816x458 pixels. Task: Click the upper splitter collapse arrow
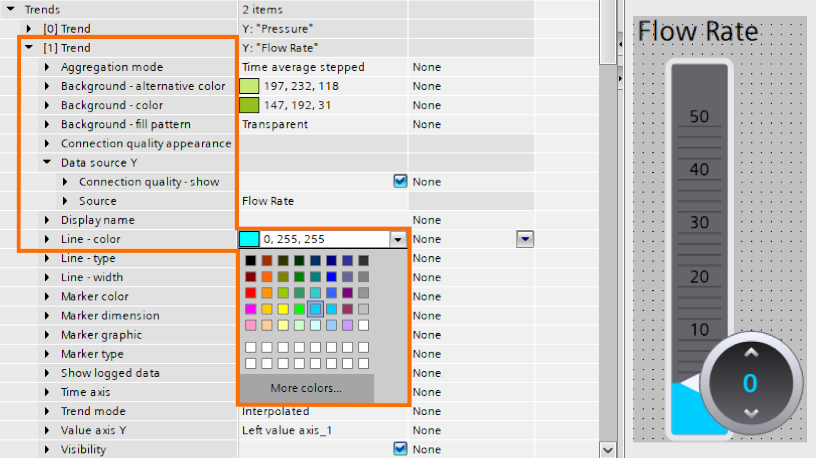pos(620,44)
